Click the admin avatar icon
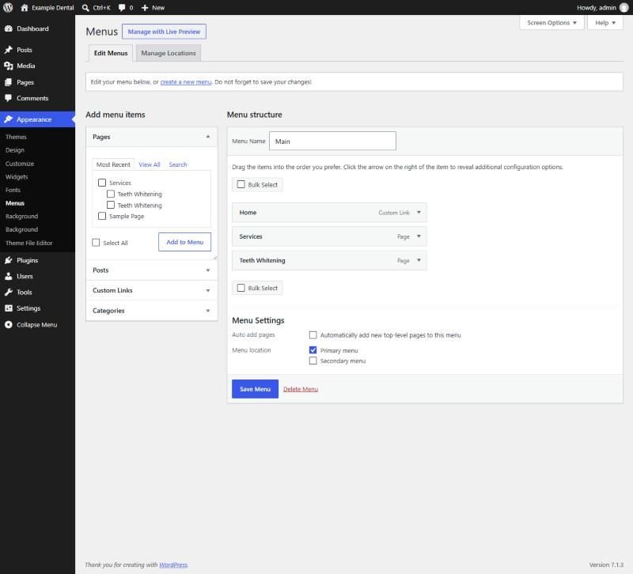Screen dimensions: 633x574 coord(624,8)
